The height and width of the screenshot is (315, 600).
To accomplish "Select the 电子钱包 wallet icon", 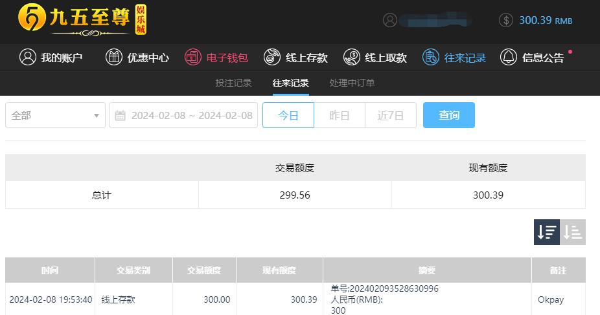I will [x=193, y=58].
